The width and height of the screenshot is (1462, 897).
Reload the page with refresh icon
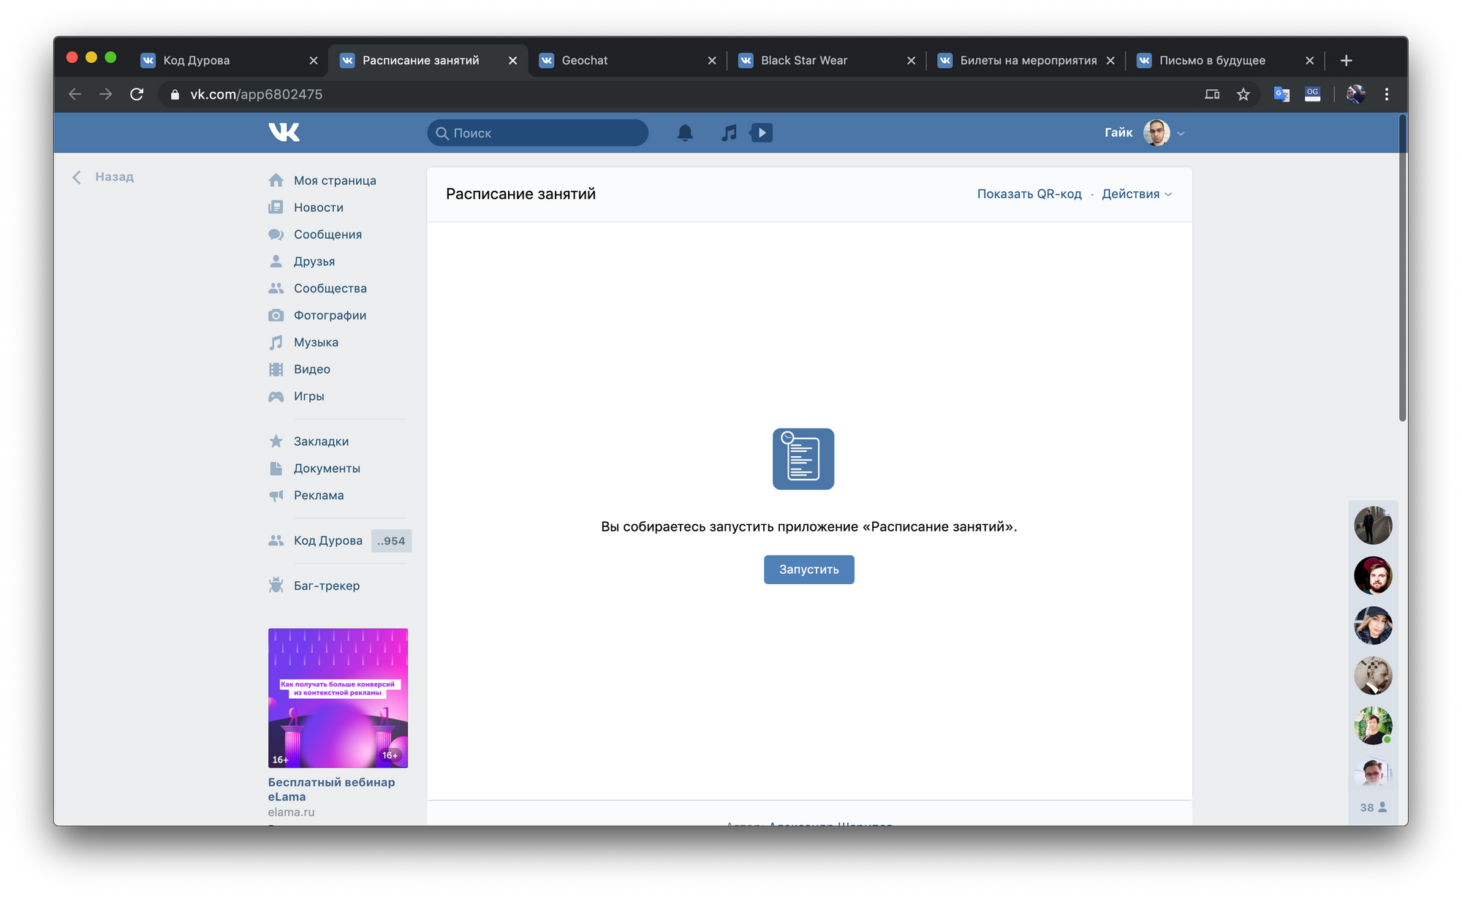pos(137,94)
